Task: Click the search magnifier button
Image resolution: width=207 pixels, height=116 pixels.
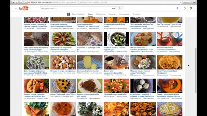Action: pos(120,8)
